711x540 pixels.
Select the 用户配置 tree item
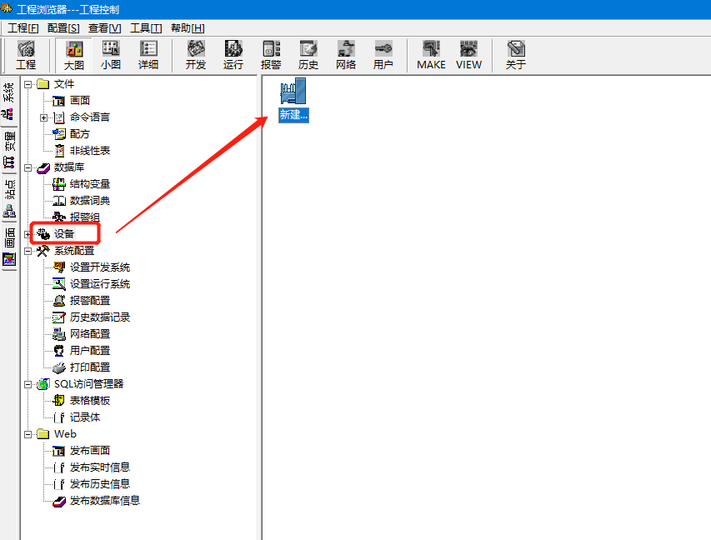(90, 351)
